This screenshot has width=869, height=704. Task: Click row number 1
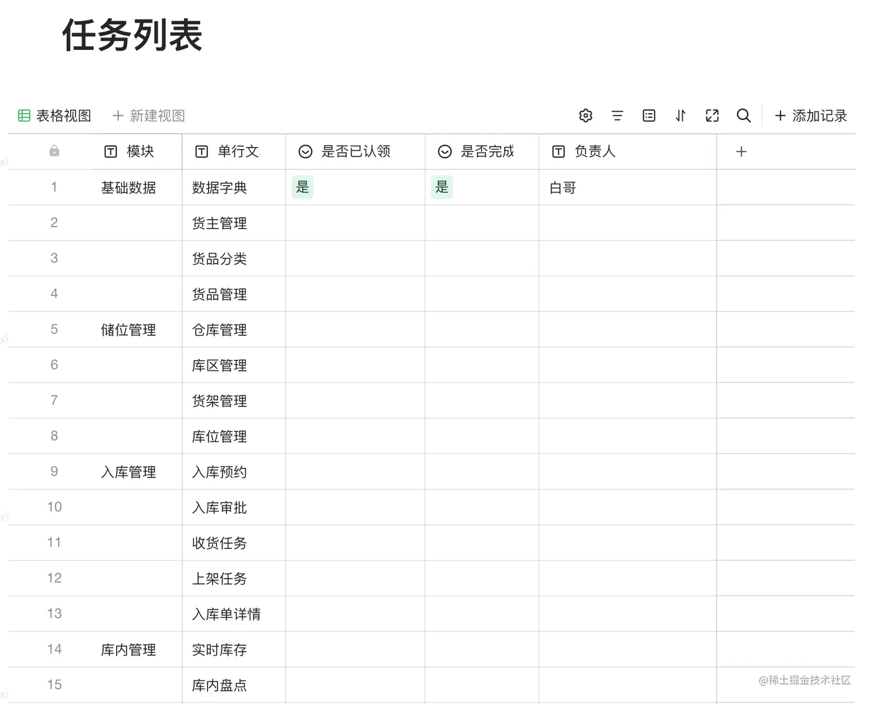point(54,187)
